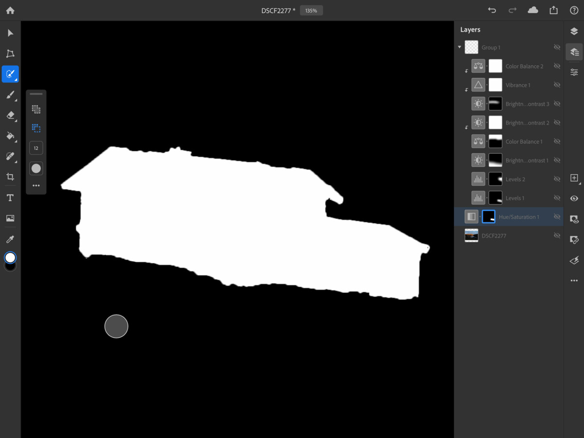This screenshot has height=438, width=584.
Task: Add a new layer
Action: 574,178
